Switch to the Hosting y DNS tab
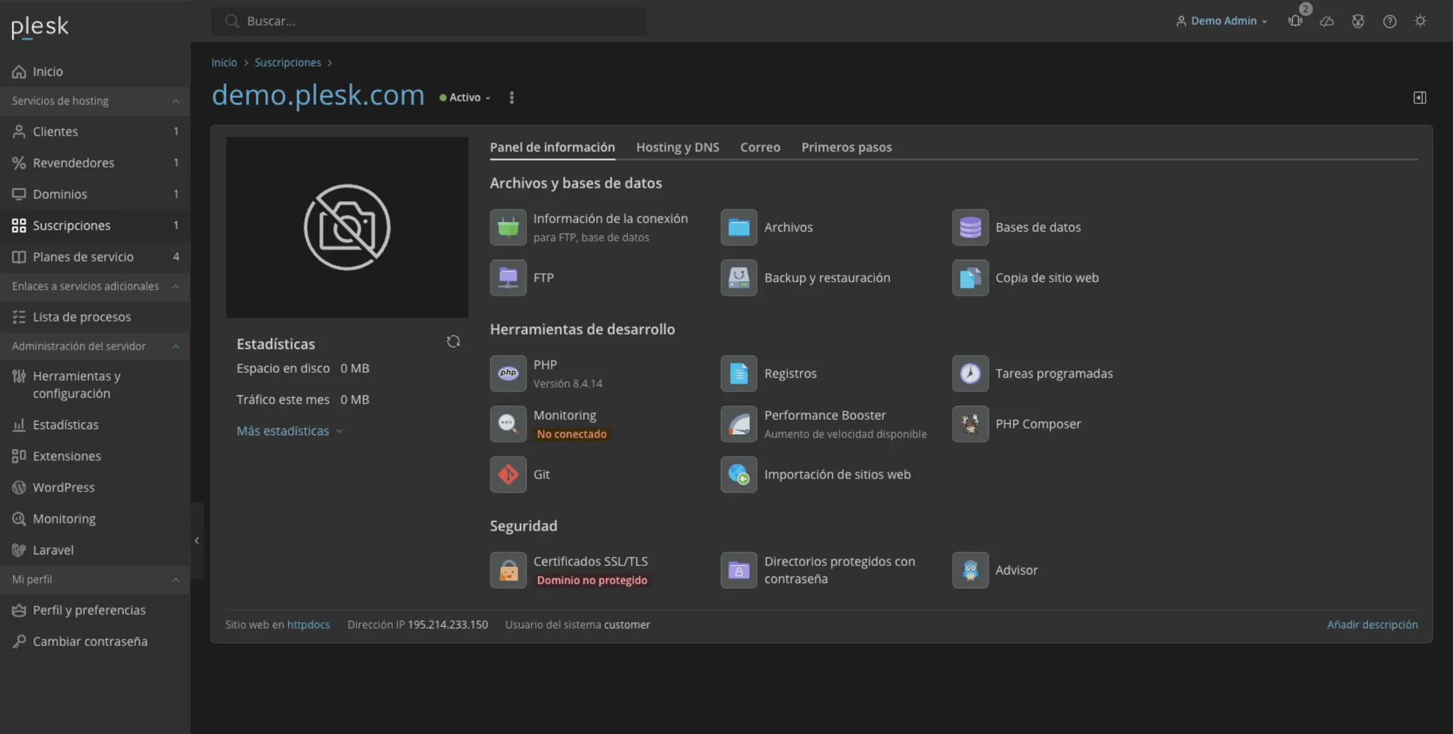Viewport: 1453px width, 734px height. (677, 147)
